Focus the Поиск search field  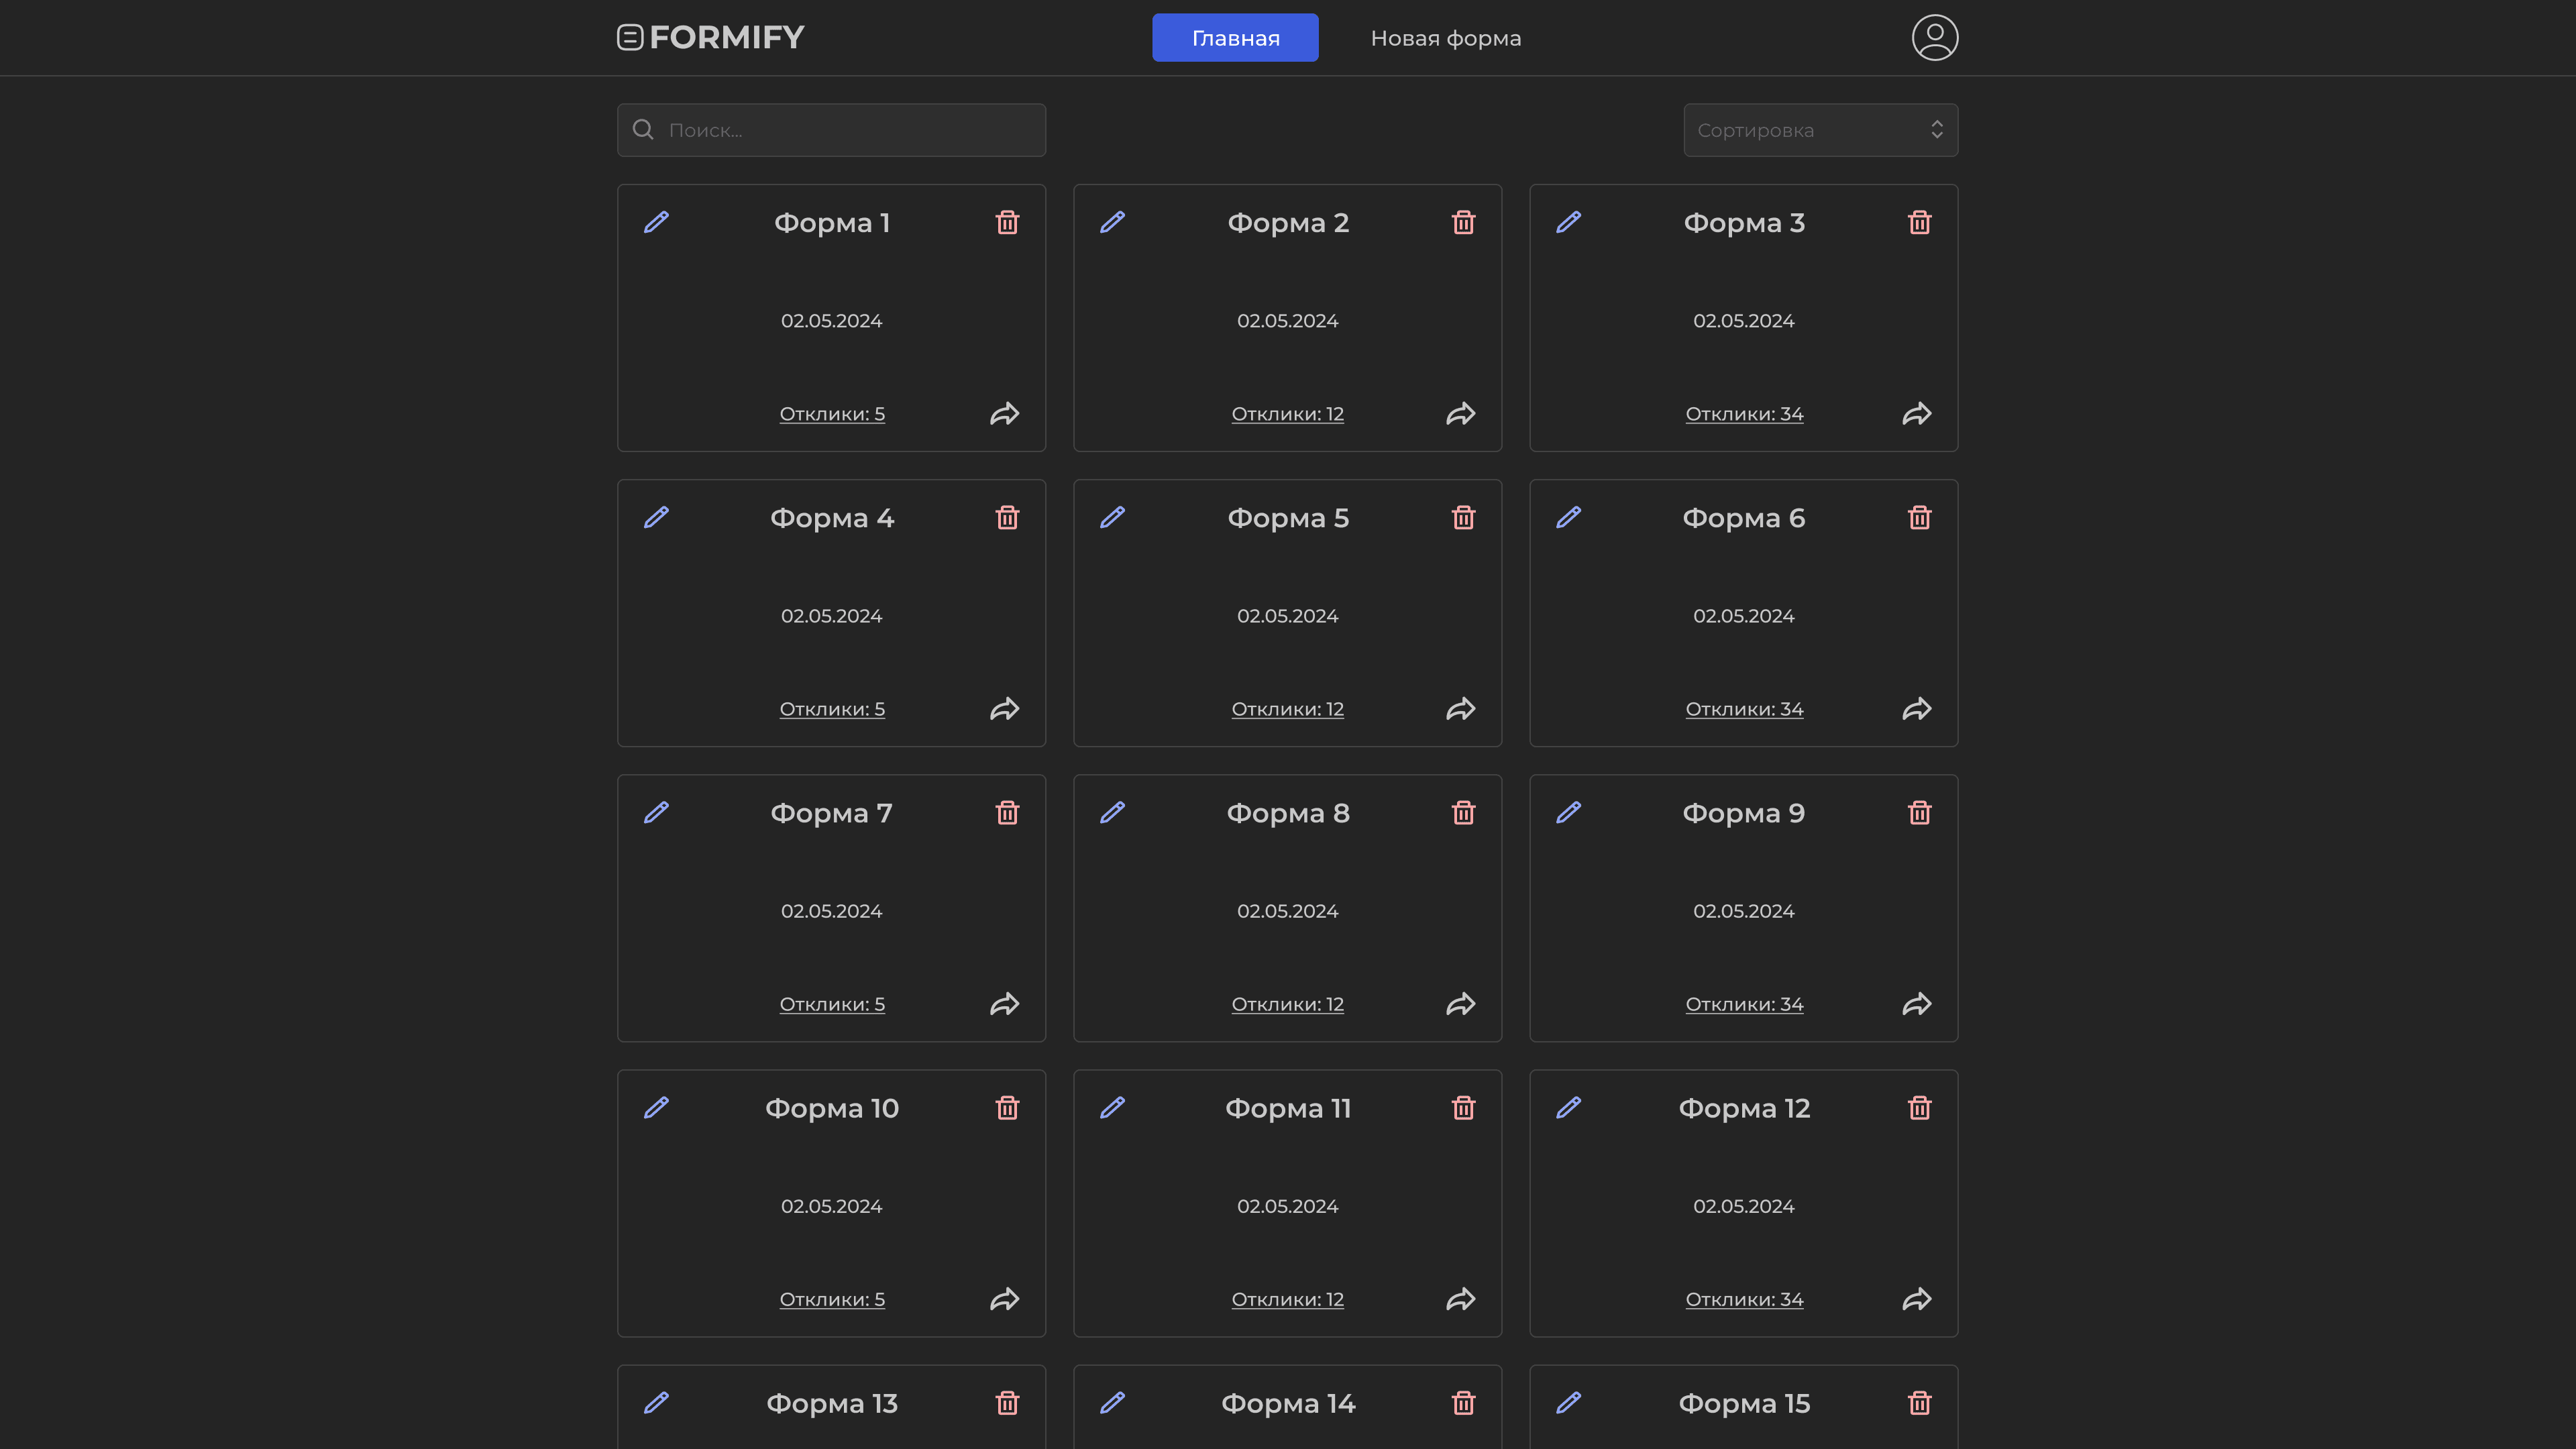(831, 130)
